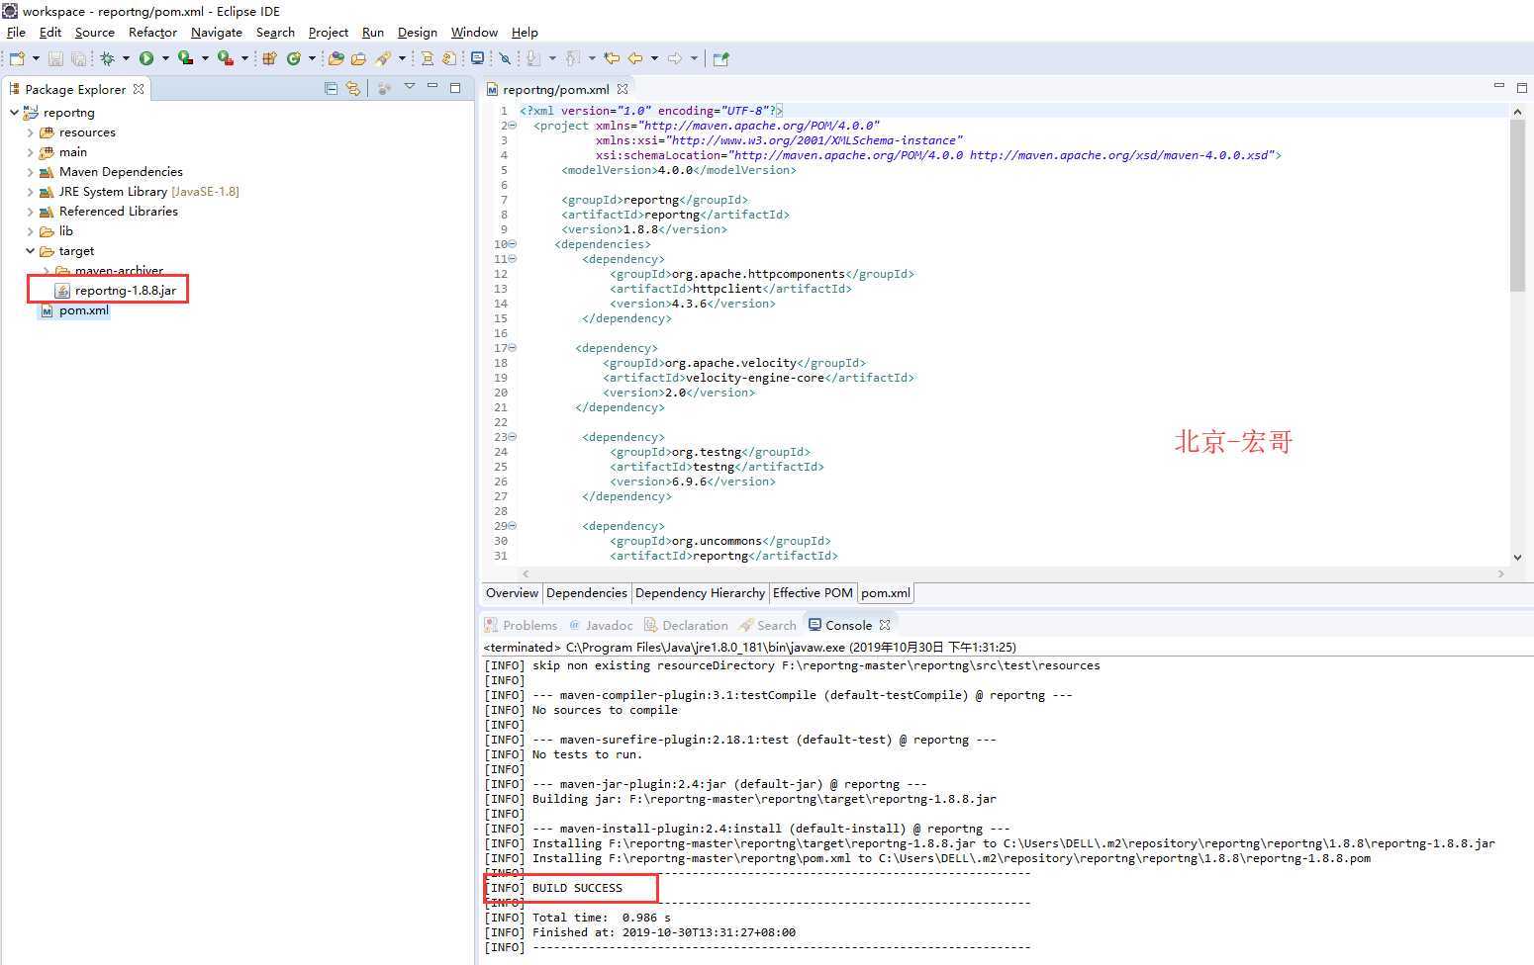Open the Javadoc view tab
Viewport: 1534px width, 965px height.
click(x=601, y=625)
